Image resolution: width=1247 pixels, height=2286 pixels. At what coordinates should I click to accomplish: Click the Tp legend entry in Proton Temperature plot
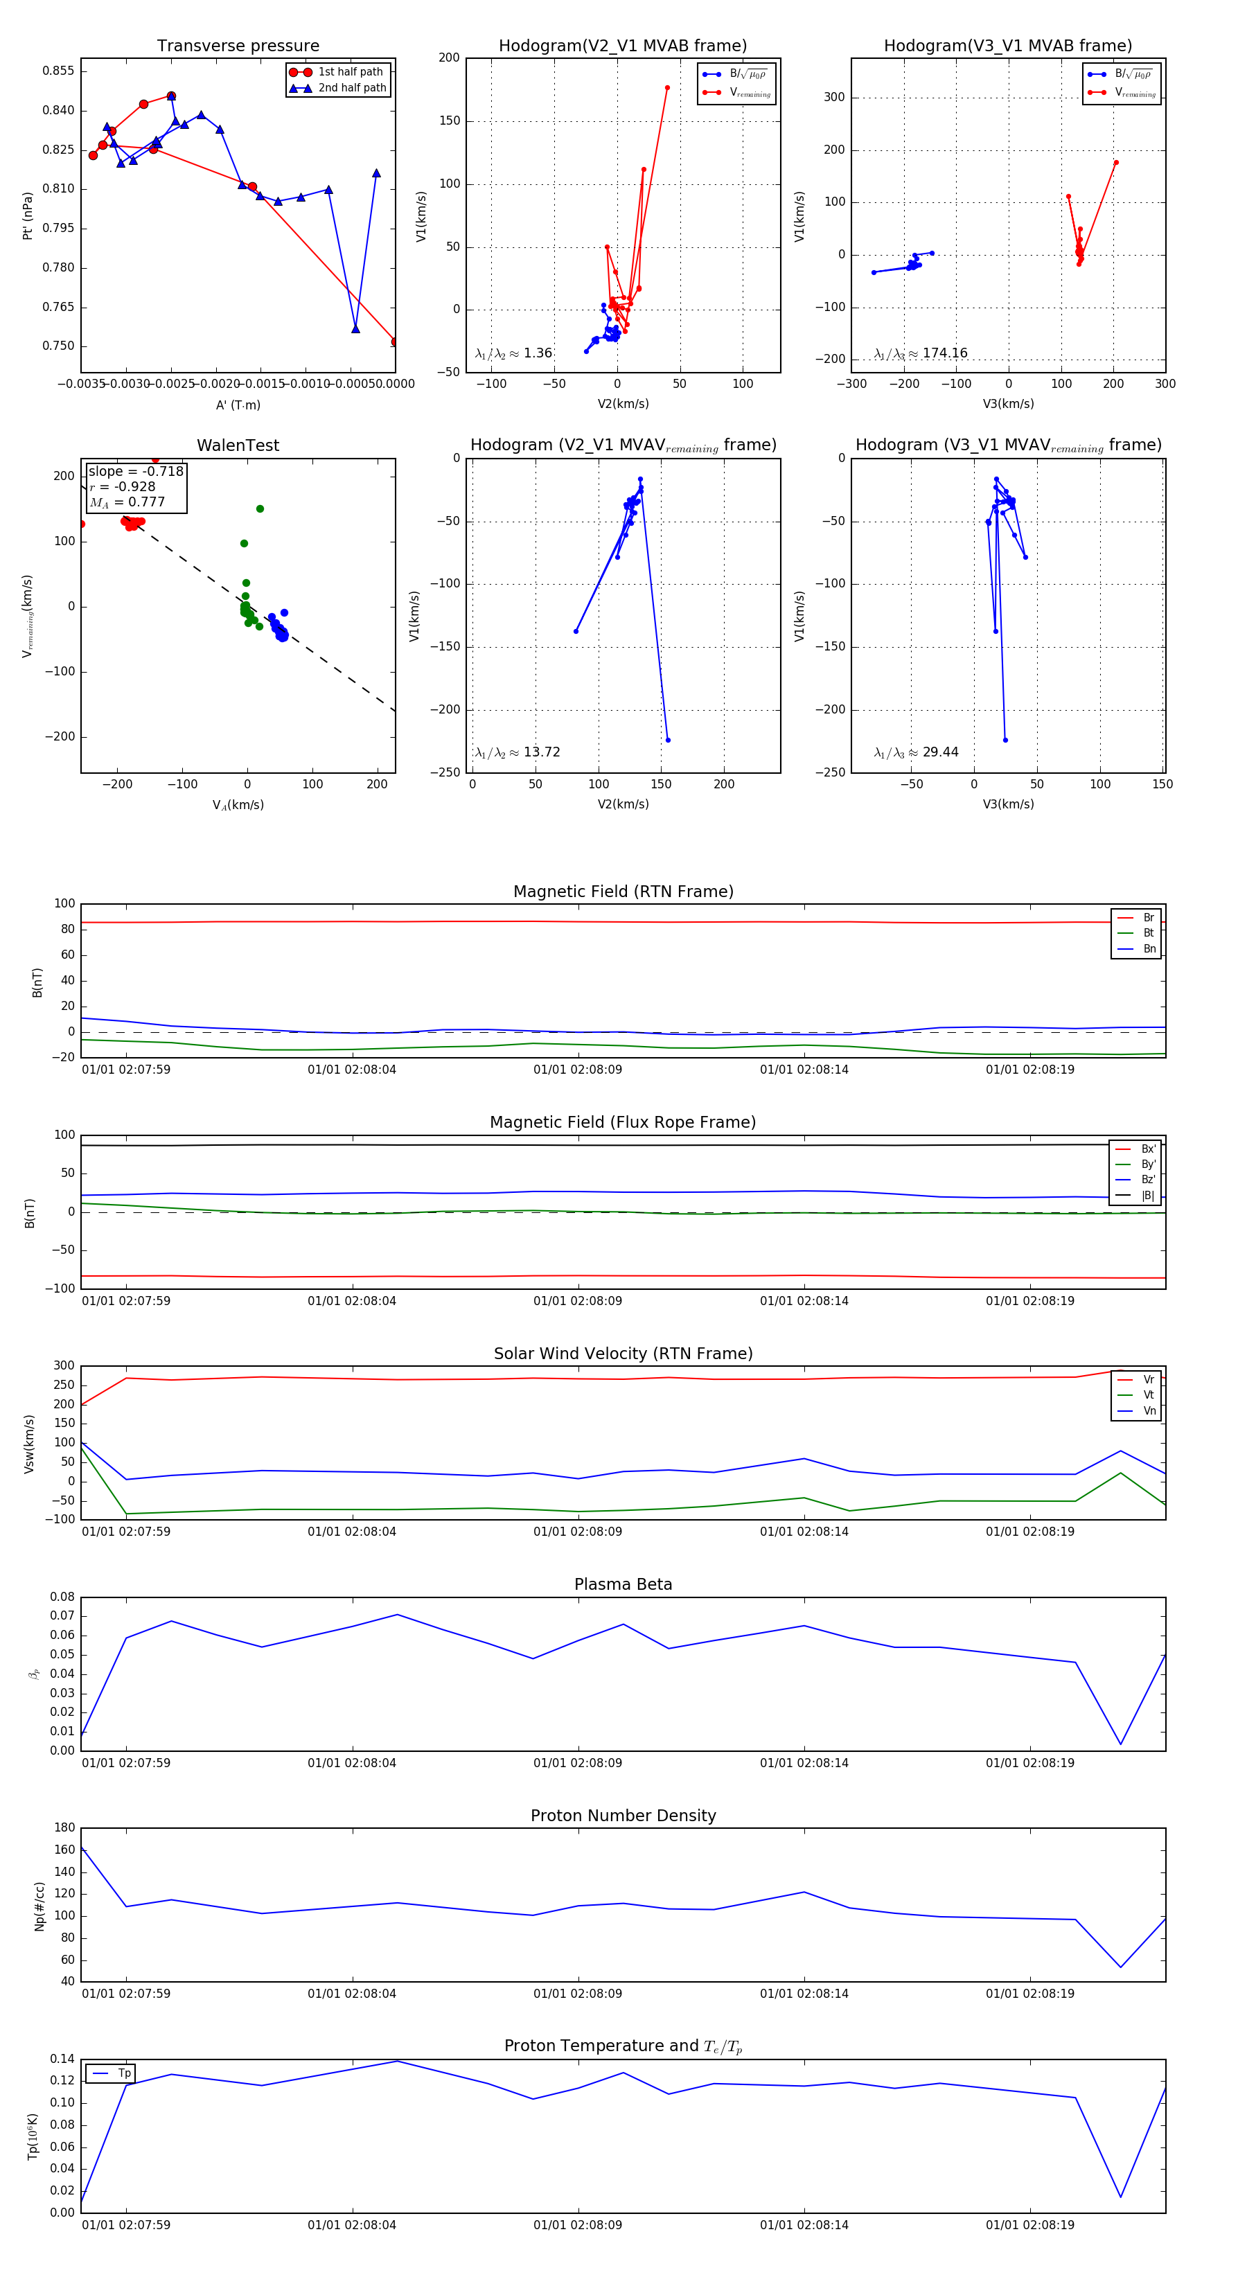coord(111,2073)
